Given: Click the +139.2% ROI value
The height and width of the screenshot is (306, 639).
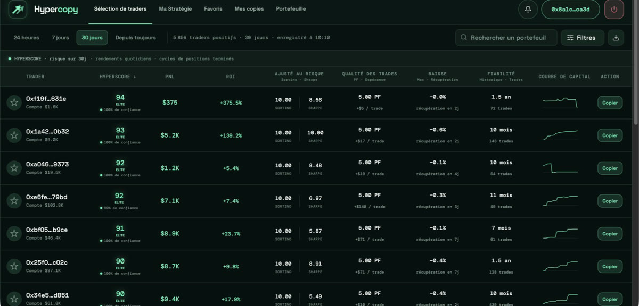Looking at the screenshot, I should pyautogui.click(x=231, y=135).
